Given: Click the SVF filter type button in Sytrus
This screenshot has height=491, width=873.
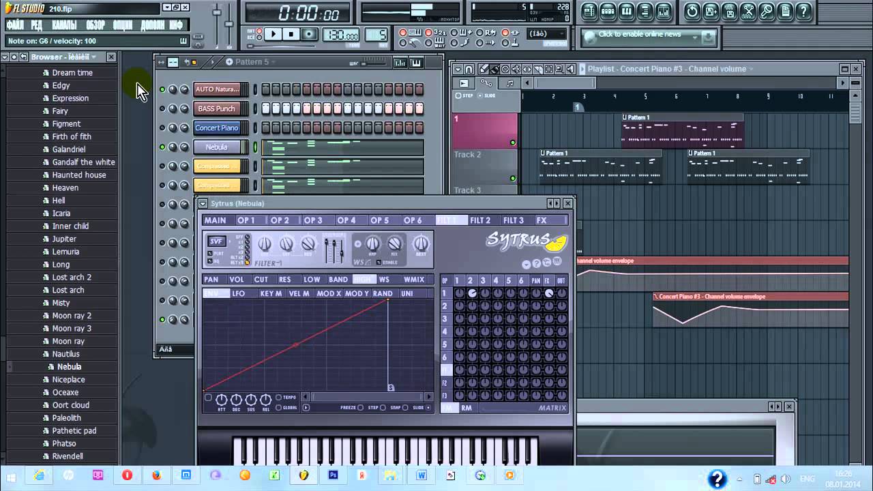Looking at the screenshot, I should pyautogui.click(x=216, y=241).
